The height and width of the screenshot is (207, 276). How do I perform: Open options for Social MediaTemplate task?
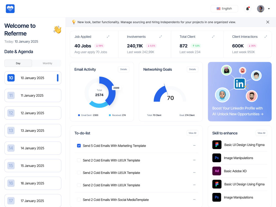(194, 200)
